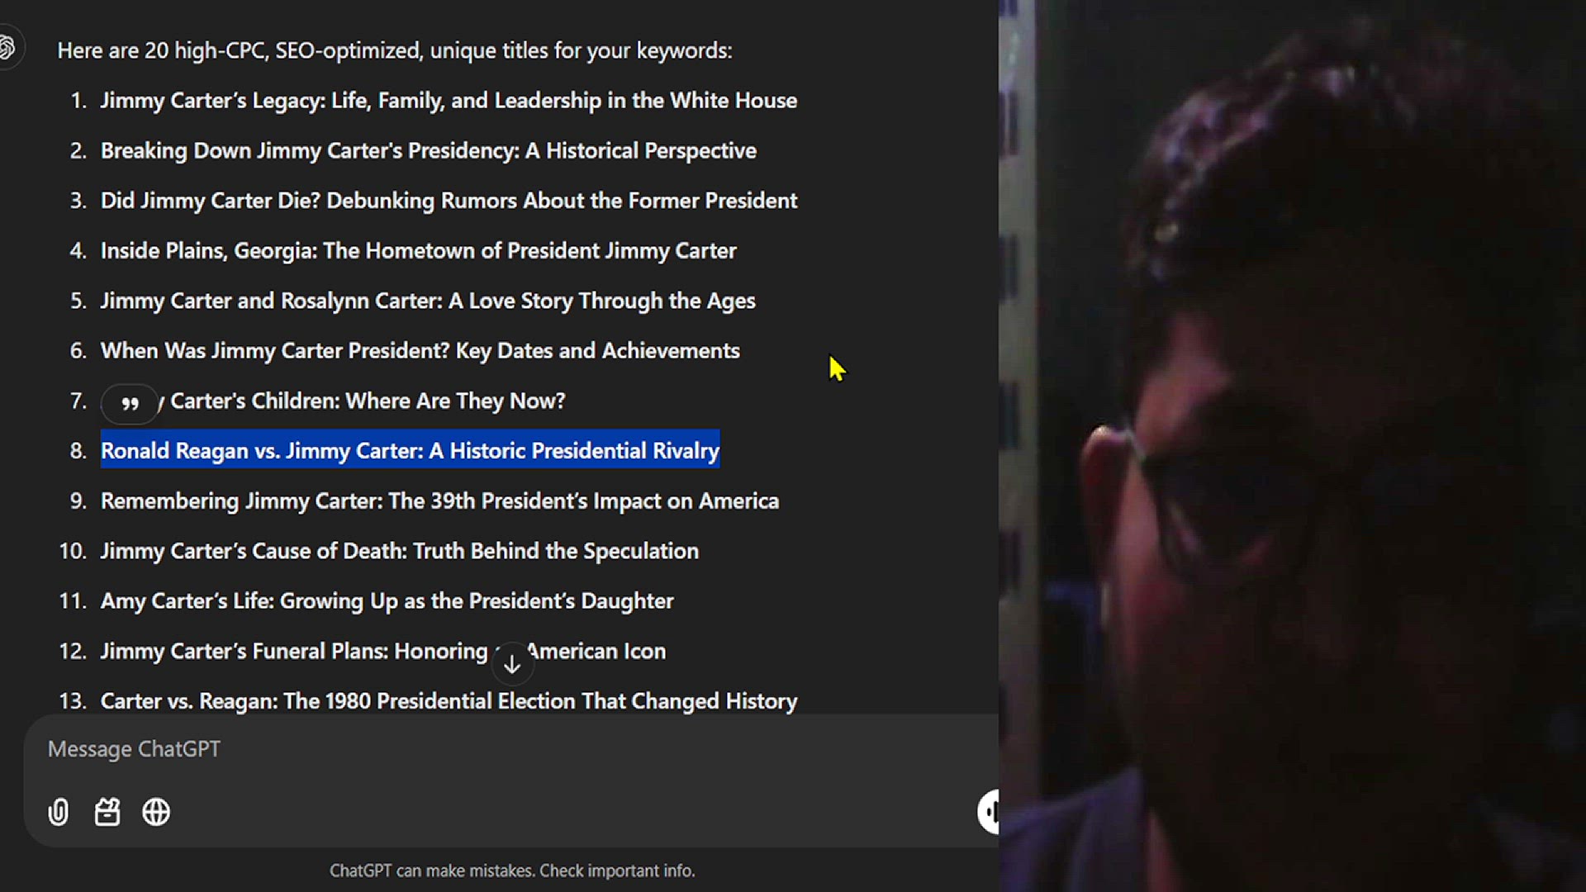
Task: Click the quote reply bubble icon
Action: (130, 404)
